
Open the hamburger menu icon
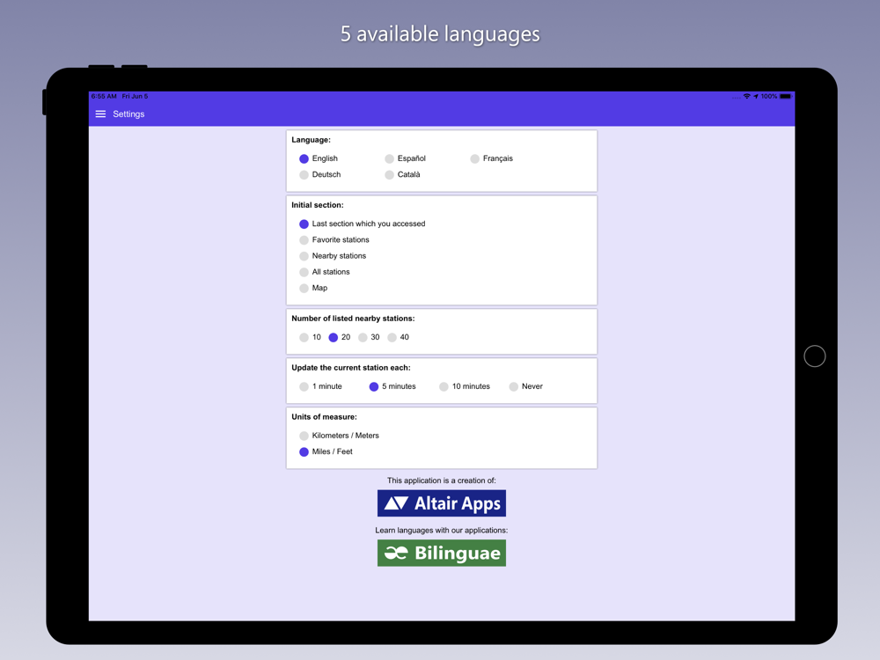pyautogui.click(x=100, y=114)
